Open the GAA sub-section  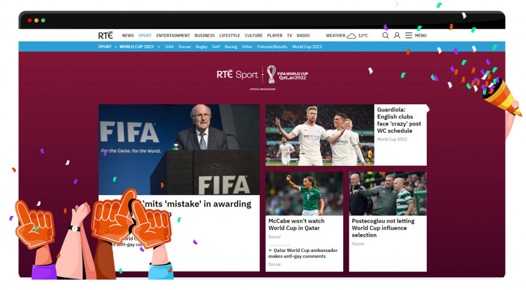point(170,47)
